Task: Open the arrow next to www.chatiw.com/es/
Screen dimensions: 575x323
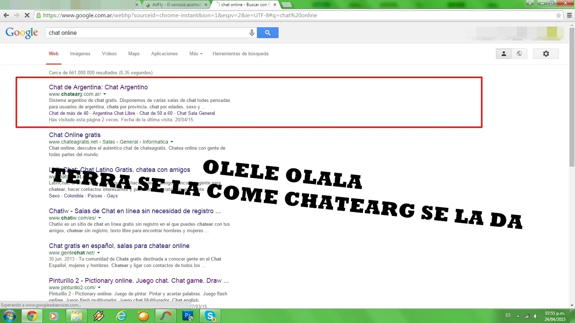Action: pyautogui.click(x=100, y=218)
